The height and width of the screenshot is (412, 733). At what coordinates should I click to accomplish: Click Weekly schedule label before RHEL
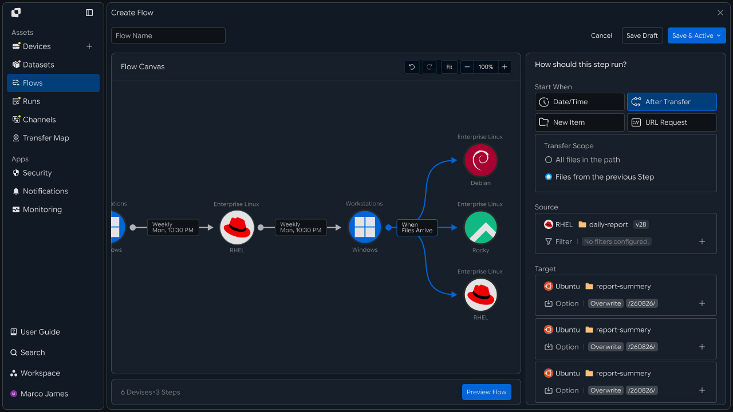pos(173,227)
